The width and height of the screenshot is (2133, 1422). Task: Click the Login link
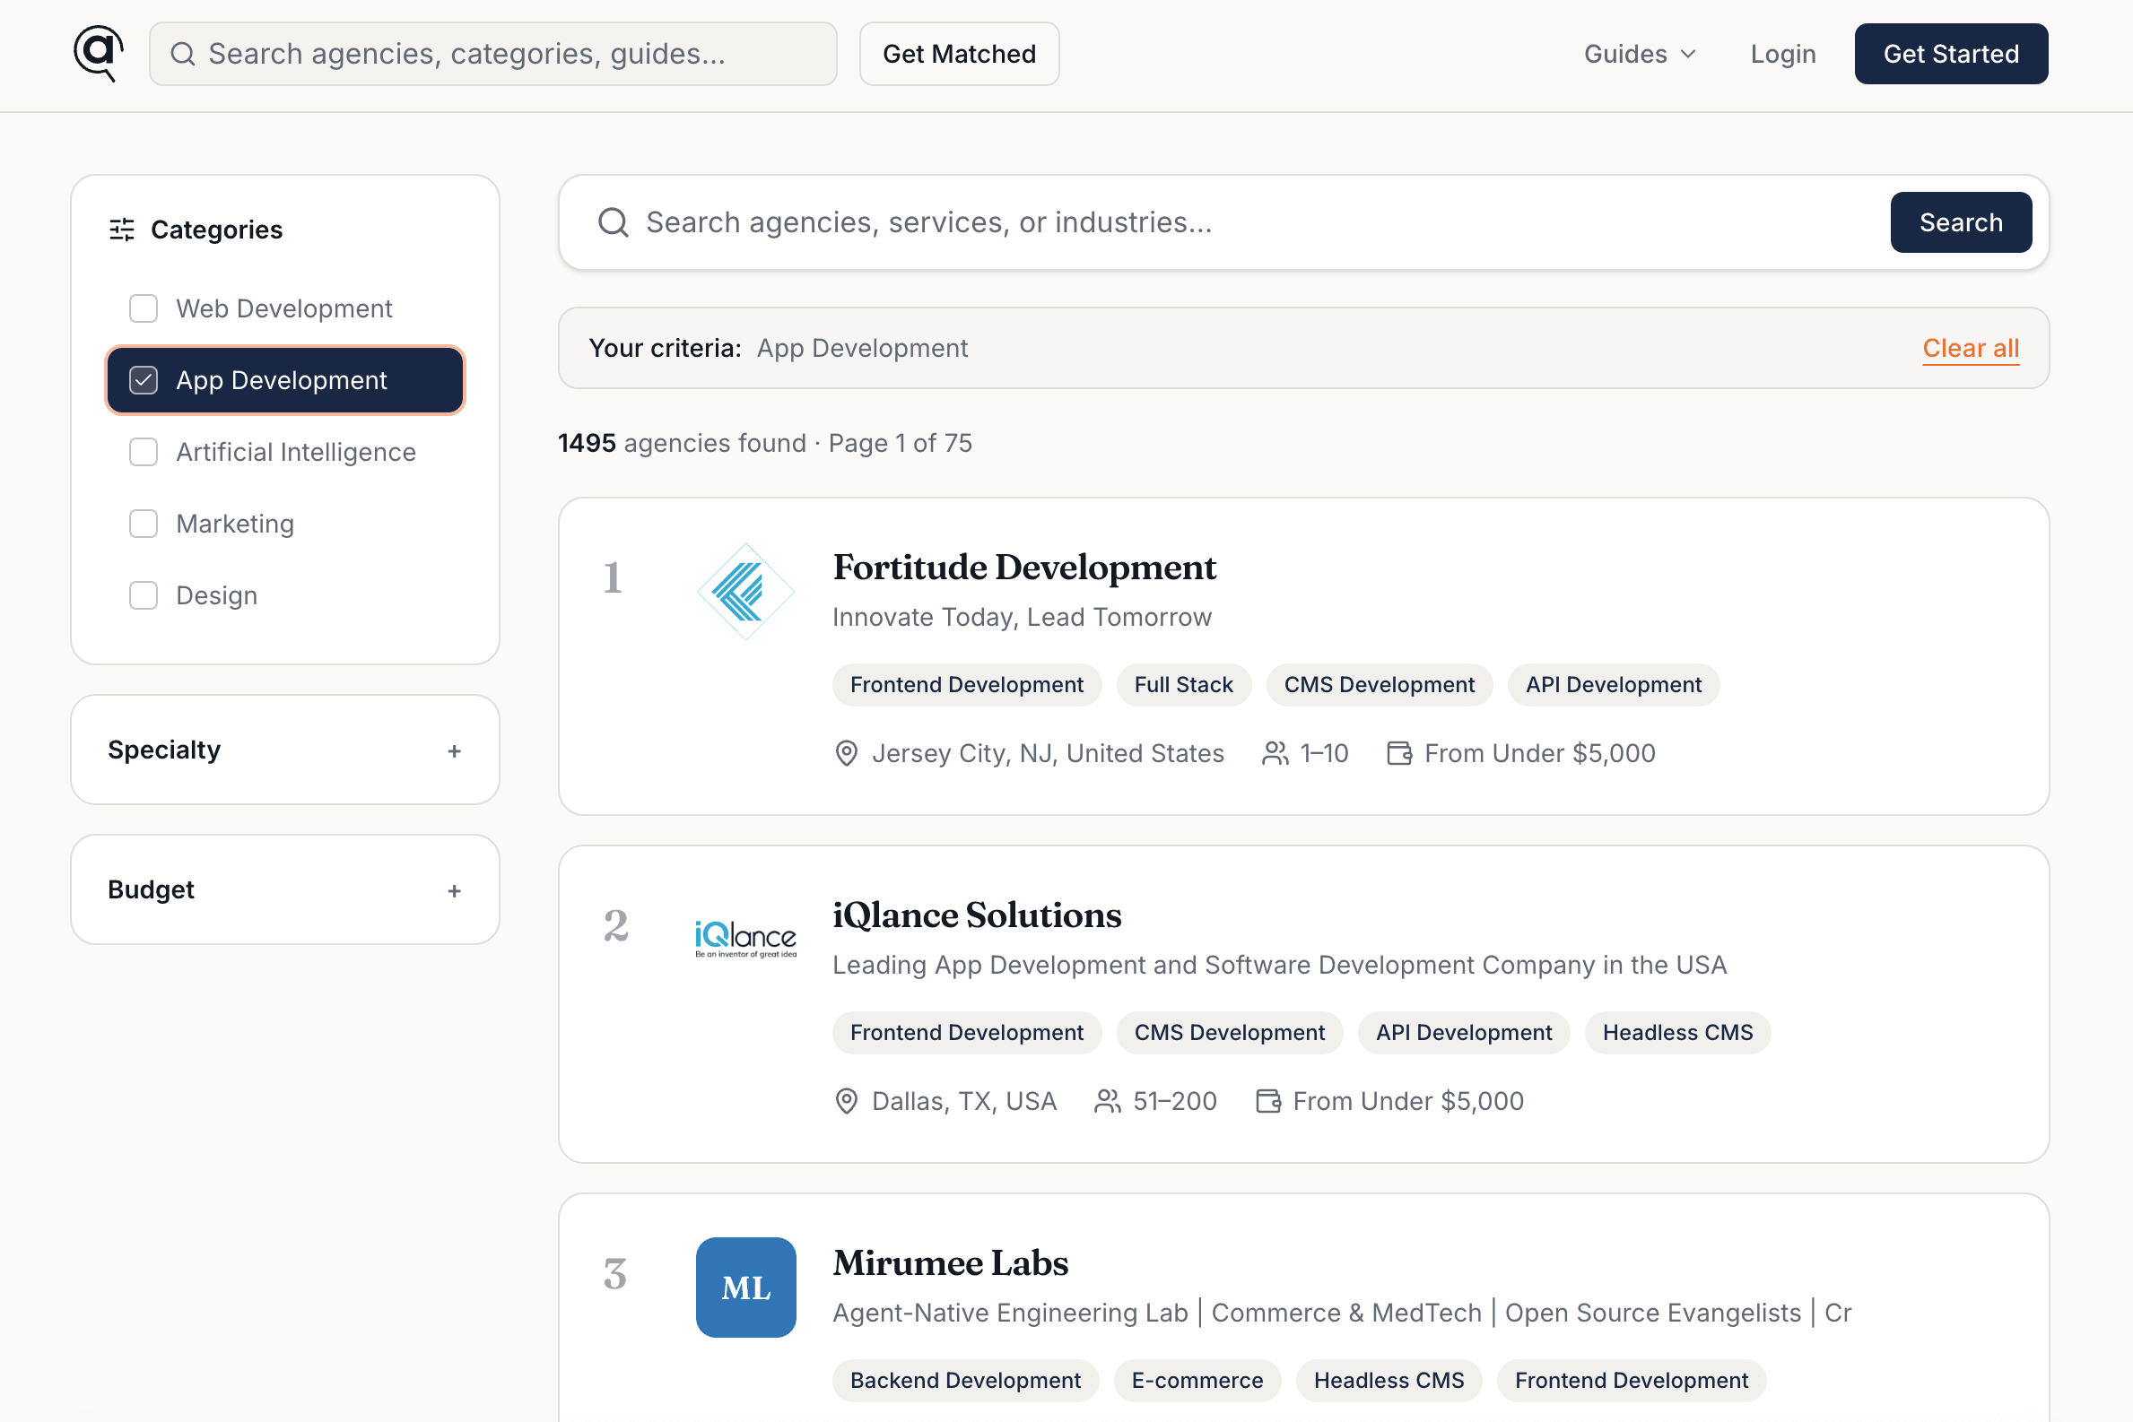1783,55
